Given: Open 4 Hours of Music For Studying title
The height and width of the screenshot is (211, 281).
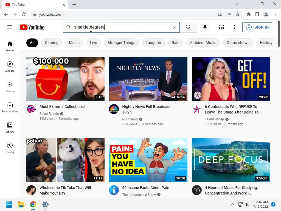Looking at the screenshot, I should point(231,190).
